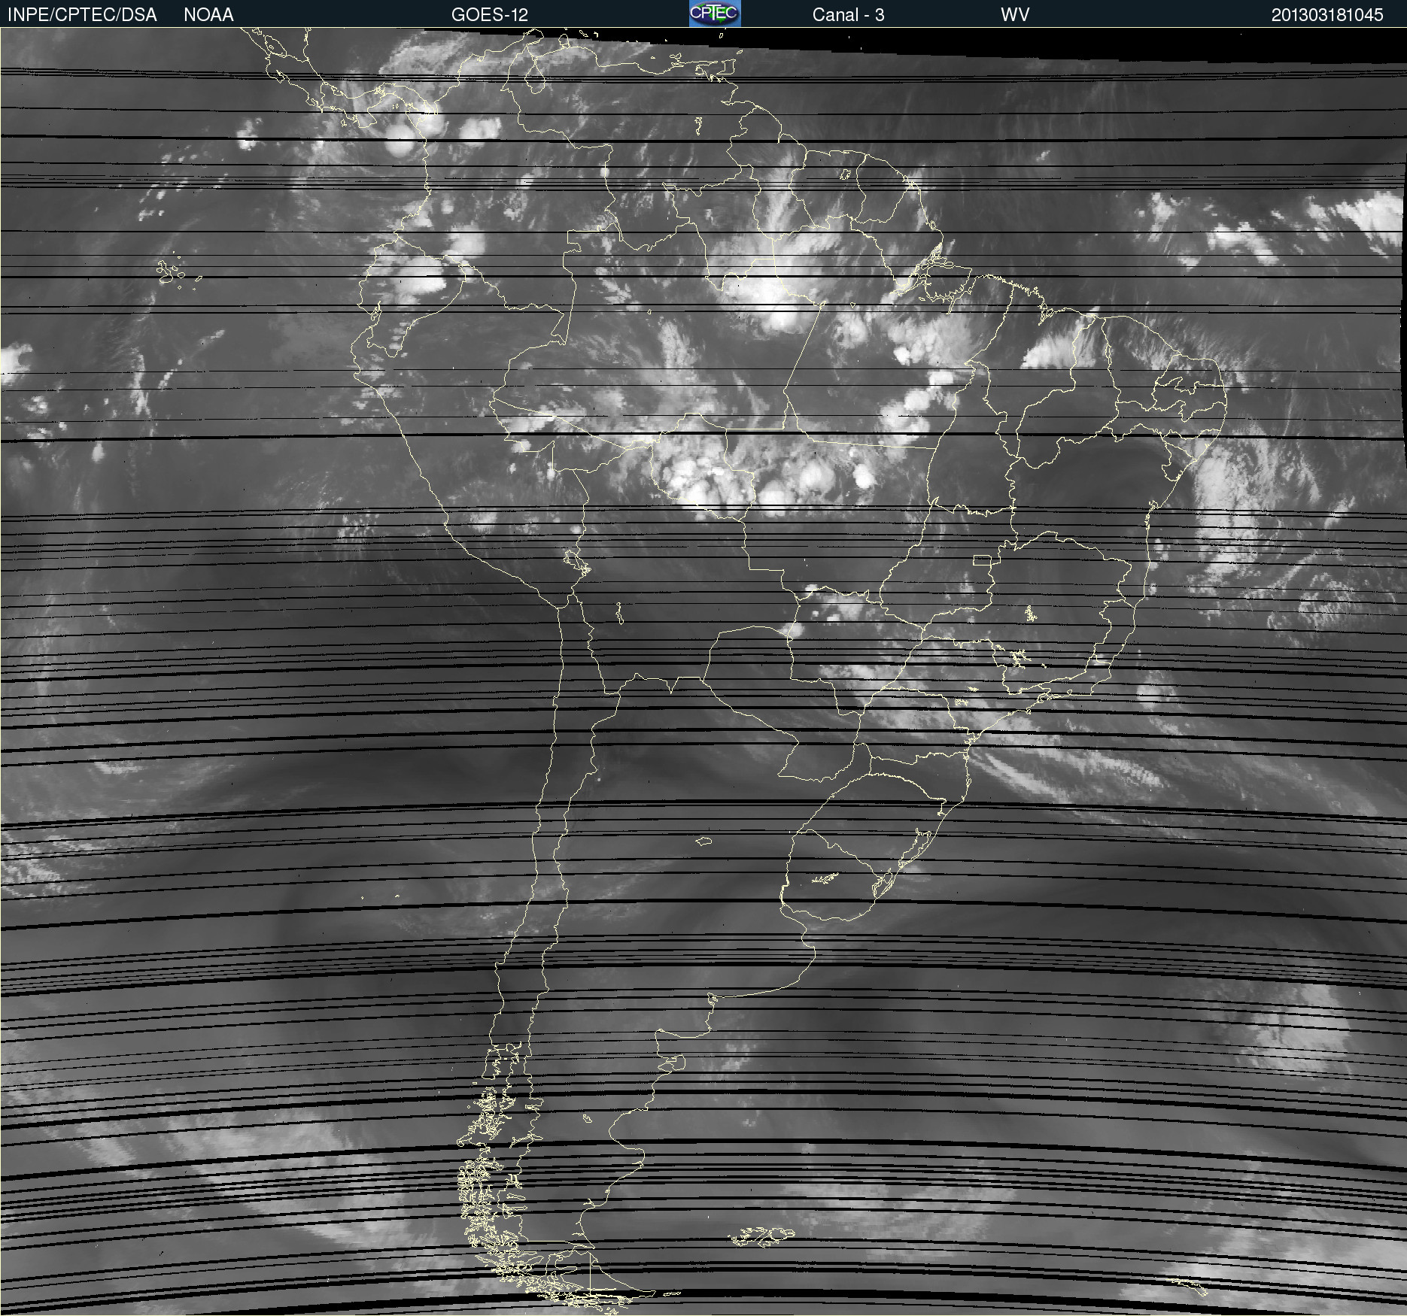Click the CPTEC logo in header
Image resolution: width=1407 pixels, height=1316 pixels.
click(714, 14)
